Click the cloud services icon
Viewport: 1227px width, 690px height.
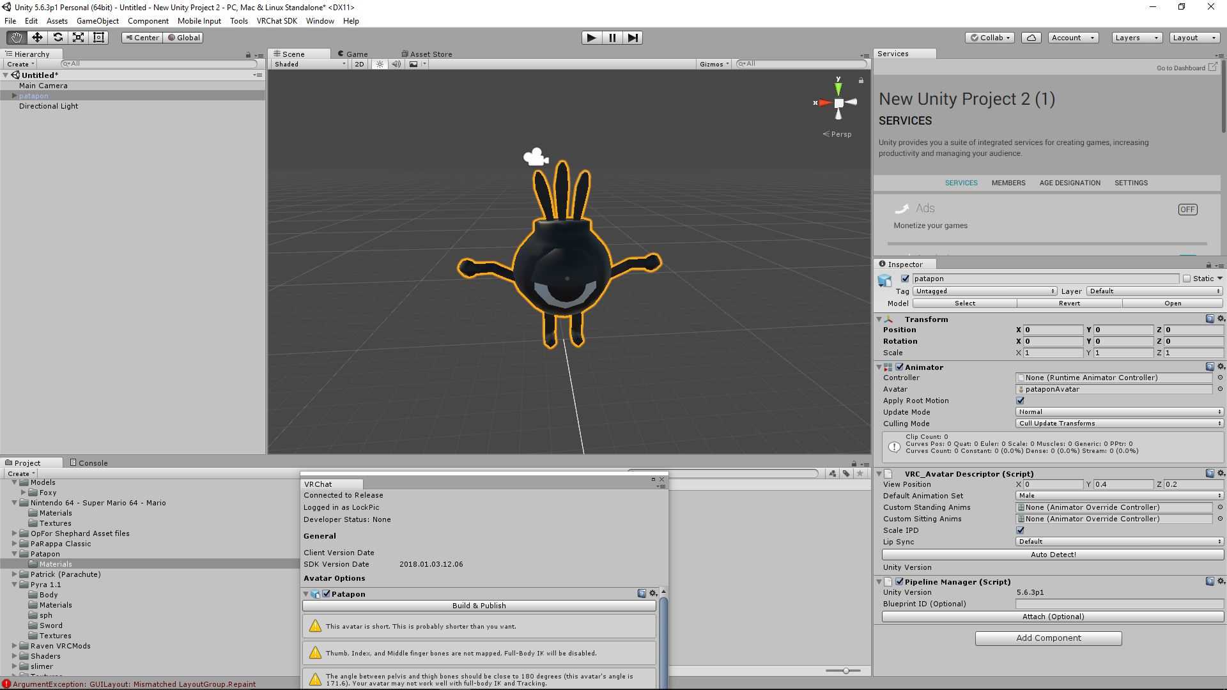1031,38
